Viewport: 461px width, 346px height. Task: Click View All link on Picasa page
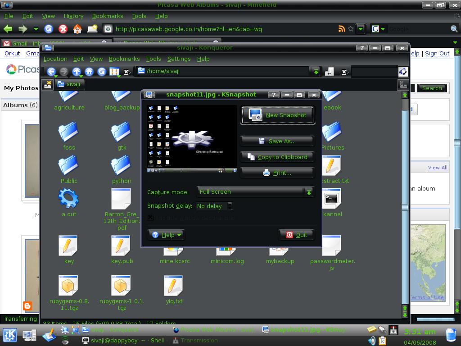(x=438, y=168)
